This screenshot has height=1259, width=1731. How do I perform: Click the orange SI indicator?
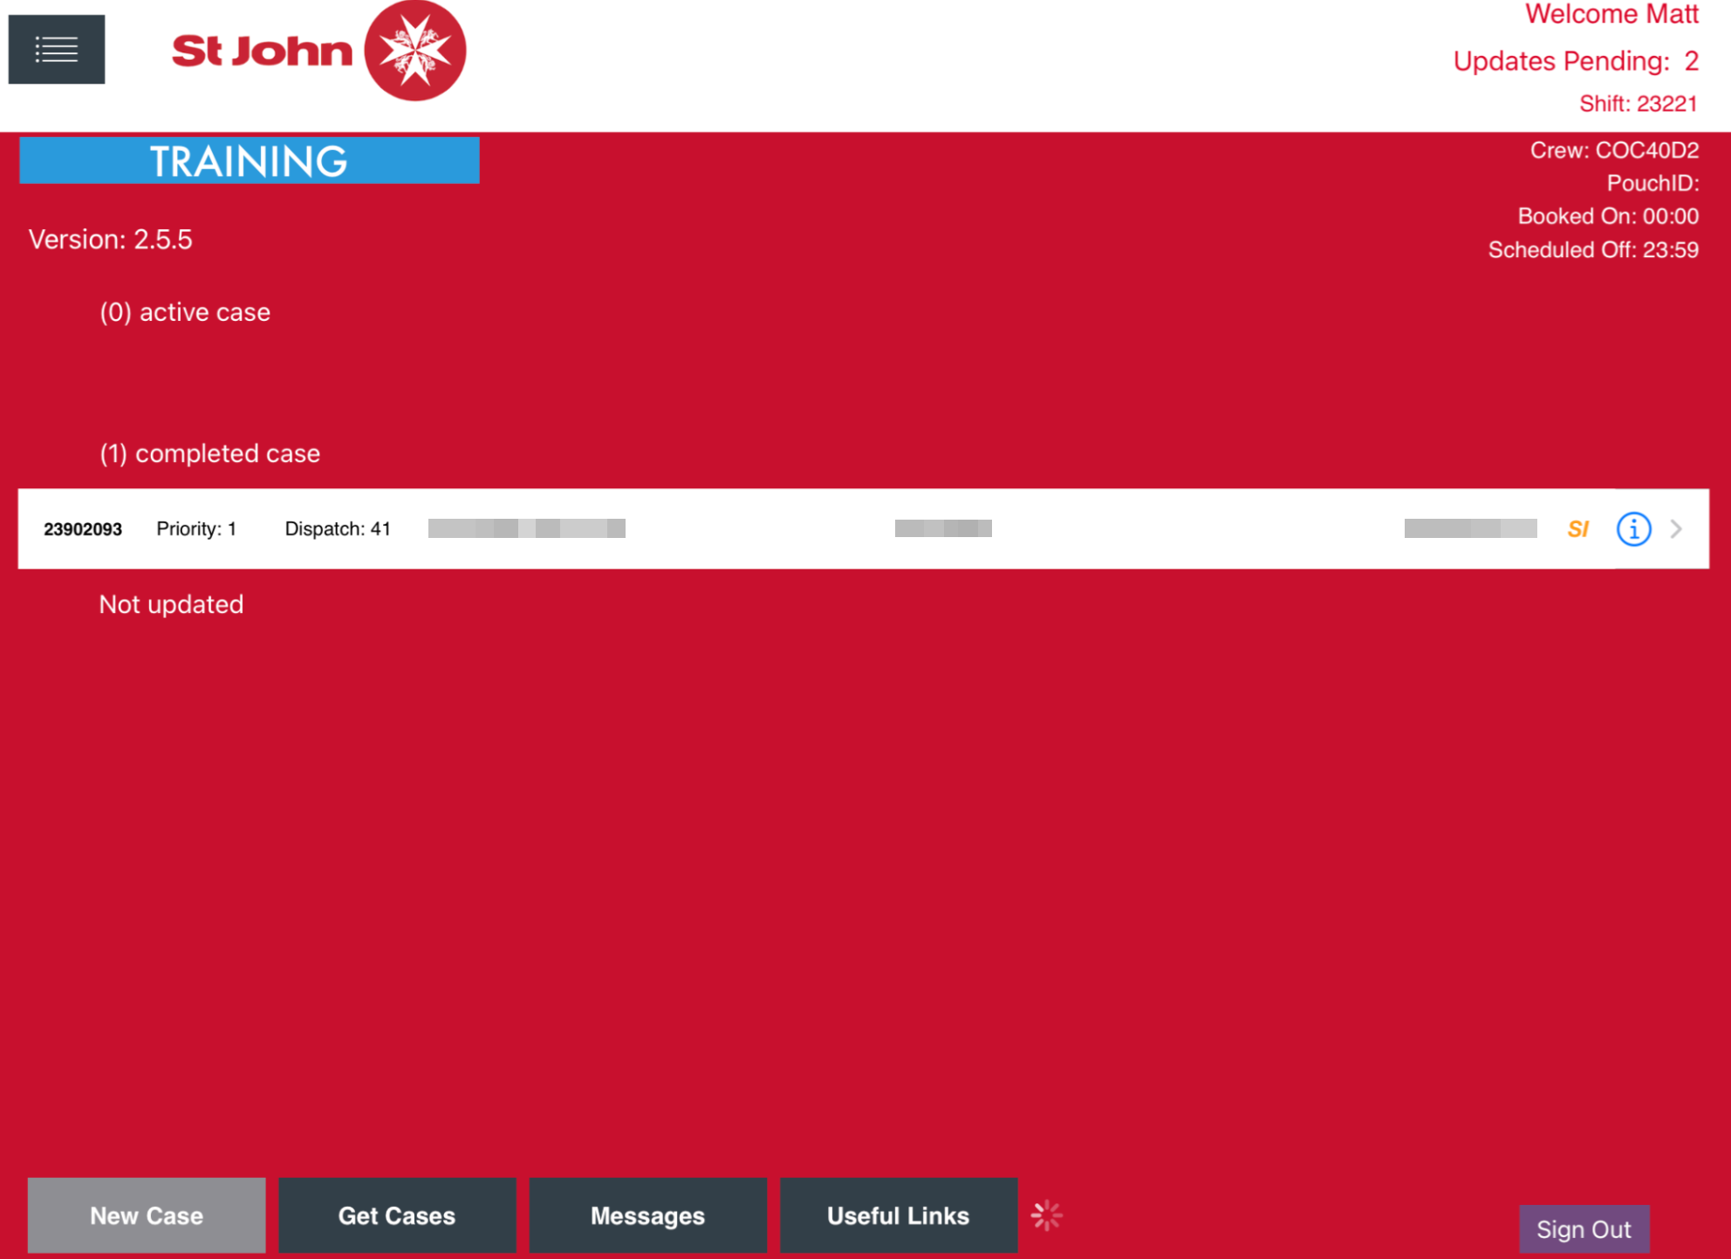[1577, 528]
